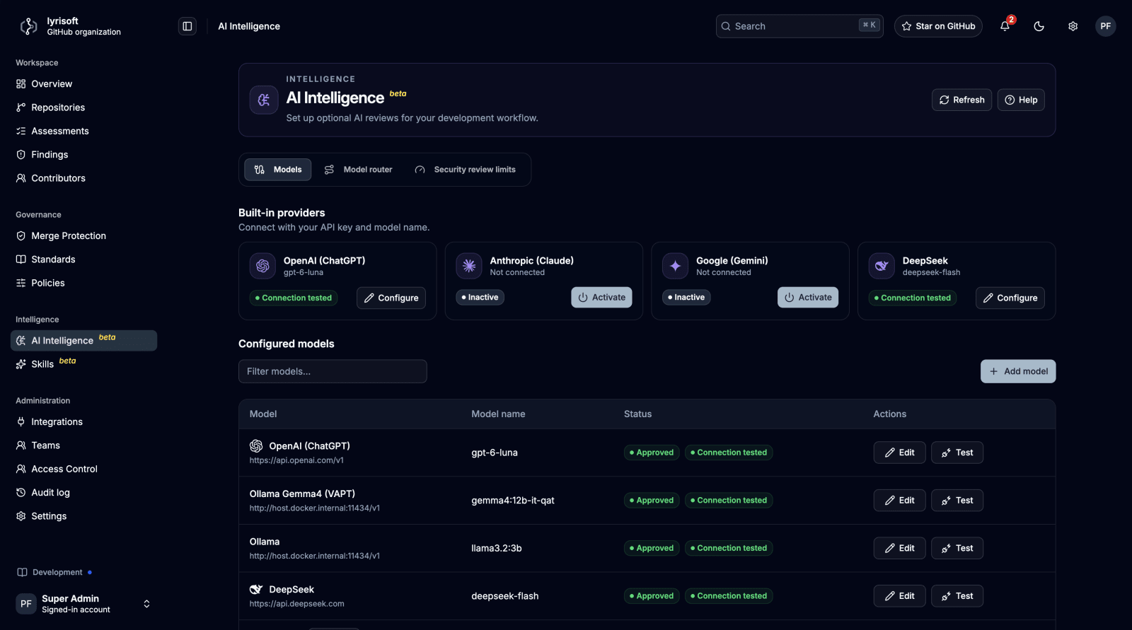This screenshot has height=630, width=1132.
Task: Click the lyrisoft organization logo
Action: (x=29, y=26)
